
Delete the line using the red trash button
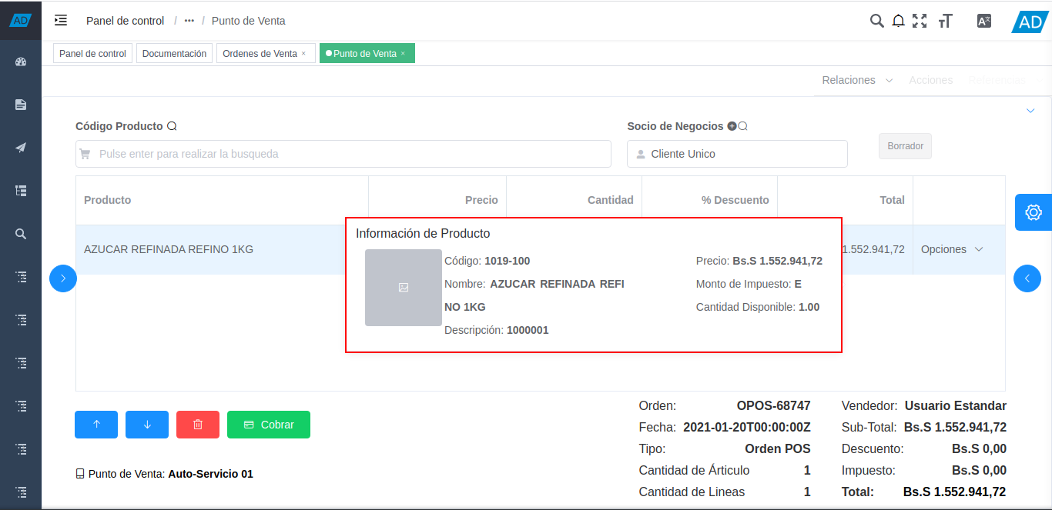(198, 424)
